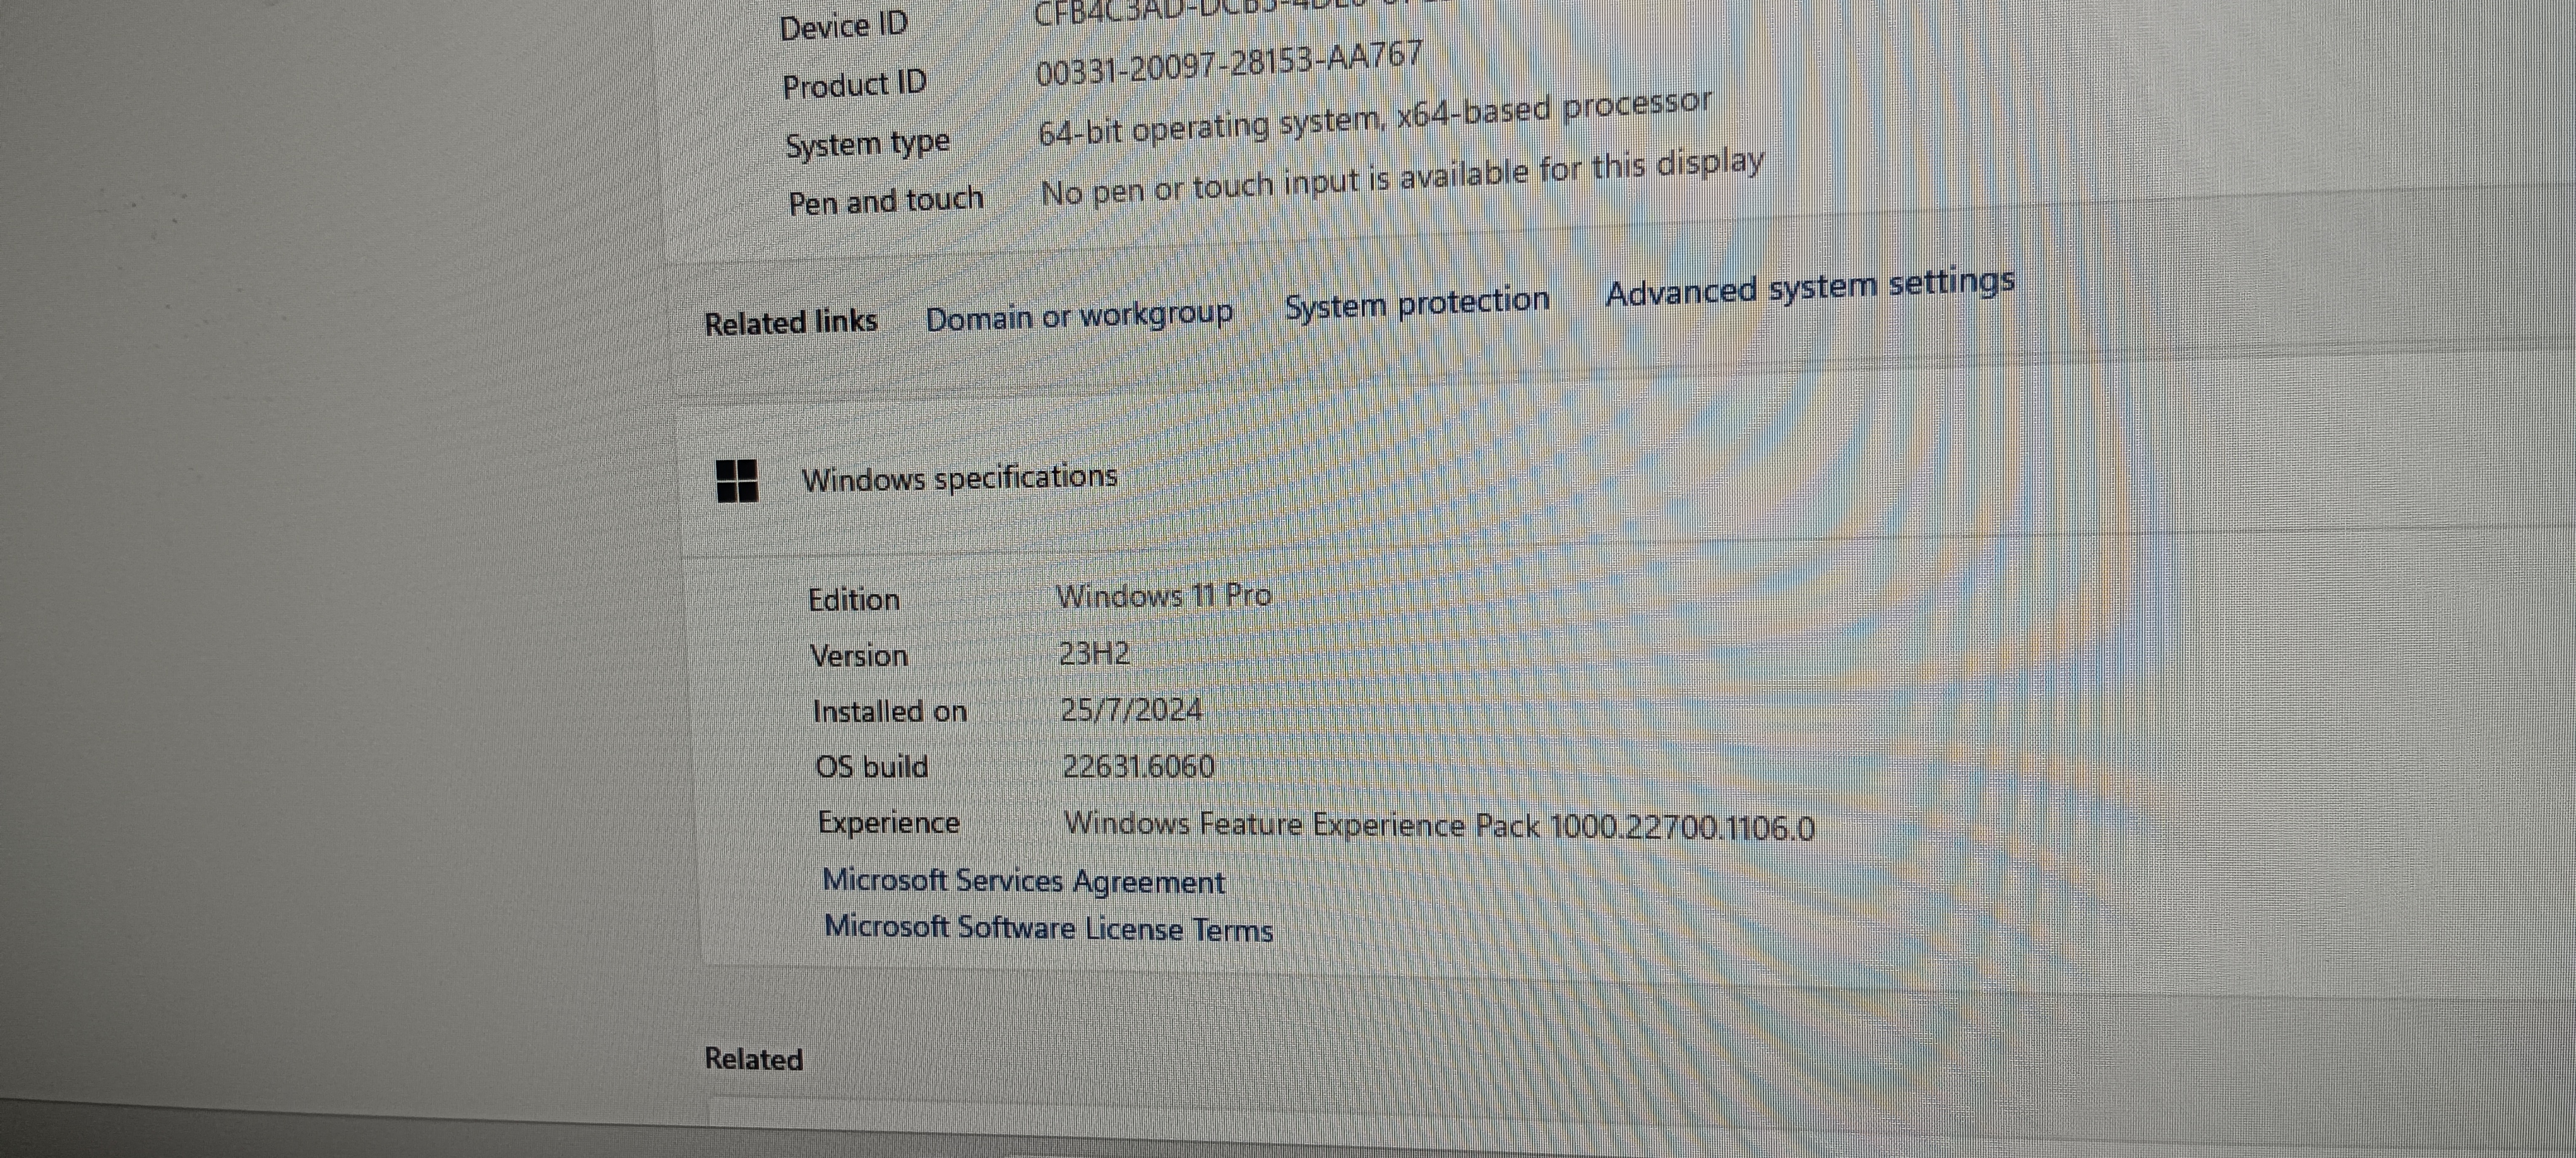This screenshot has height=1158, width=2576.
Task: Click the System type label
Action: (x=867, y=145)
